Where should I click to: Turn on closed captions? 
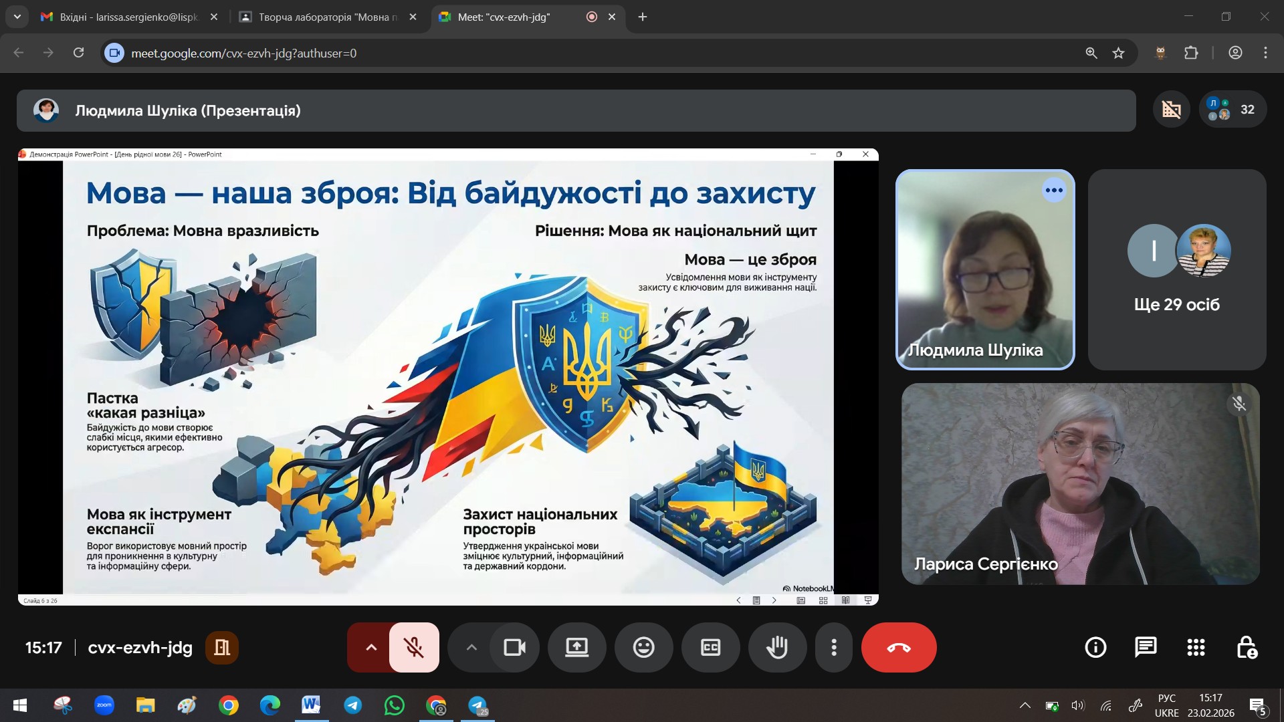point(710,647)
